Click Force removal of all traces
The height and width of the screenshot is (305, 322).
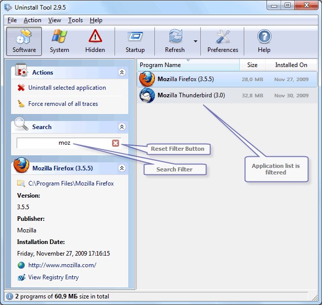(63, 104)
